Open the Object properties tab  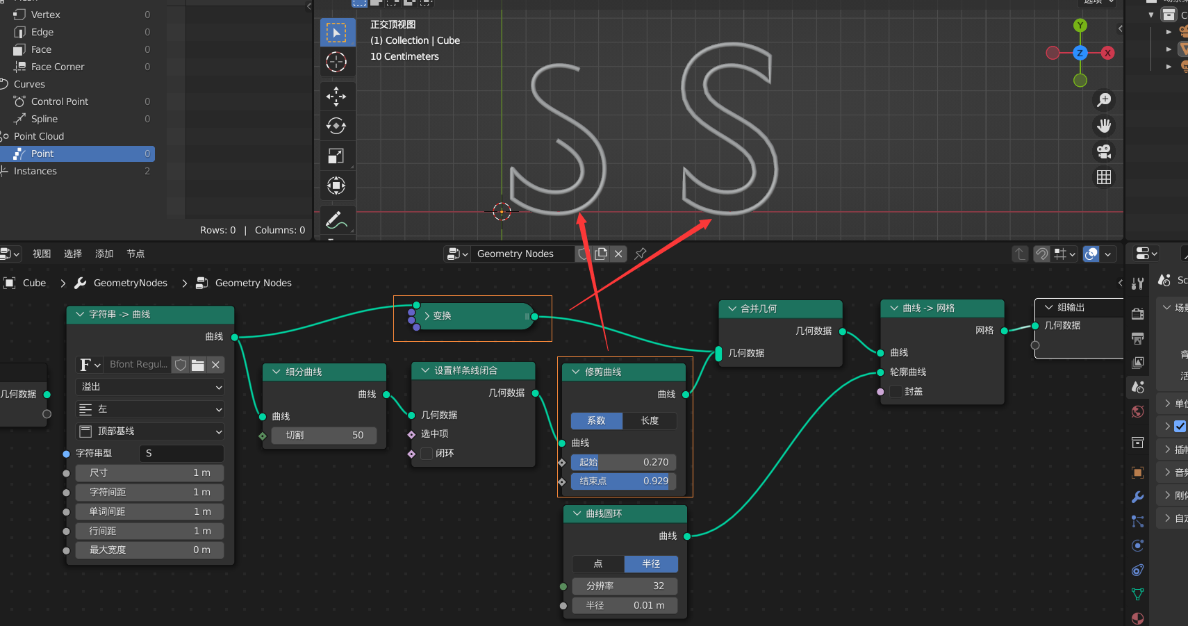(x=1137, y=472)
